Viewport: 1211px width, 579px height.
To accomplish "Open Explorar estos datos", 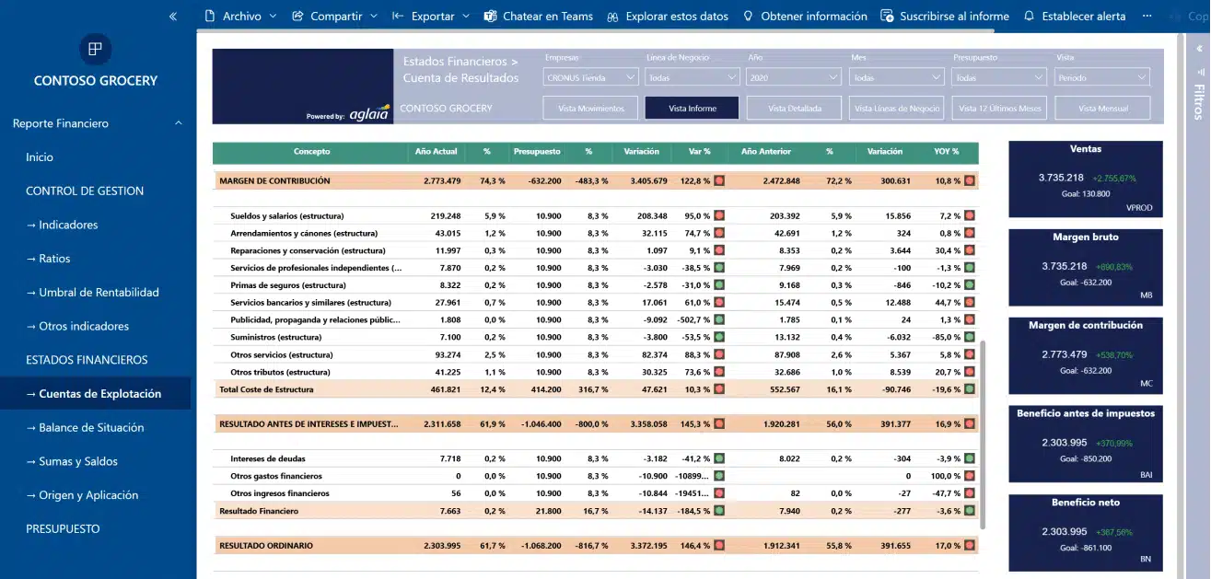I will coord(668,17).
